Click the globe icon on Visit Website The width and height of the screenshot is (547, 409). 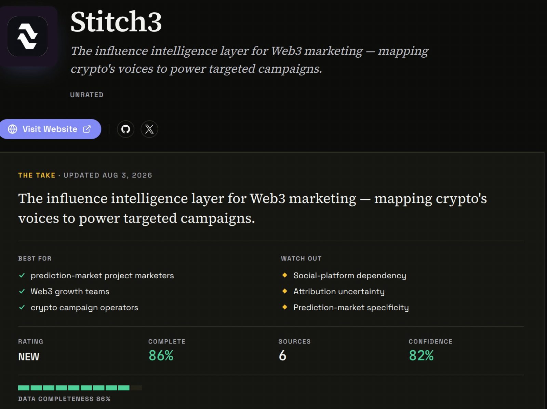[13, 129]
